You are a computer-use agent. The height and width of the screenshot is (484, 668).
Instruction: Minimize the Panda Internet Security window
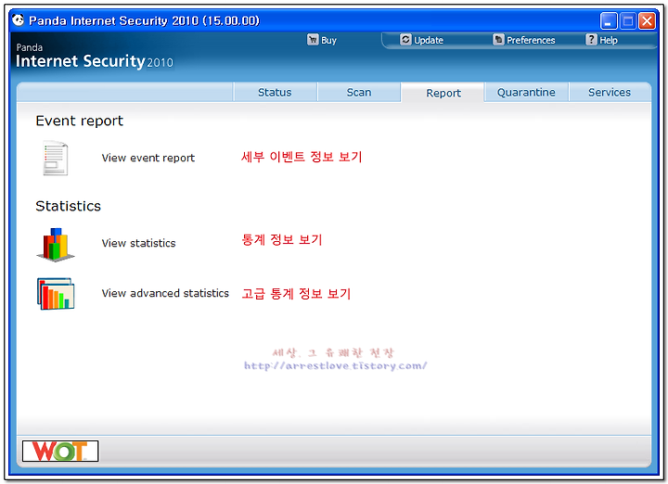pos(609,20)
